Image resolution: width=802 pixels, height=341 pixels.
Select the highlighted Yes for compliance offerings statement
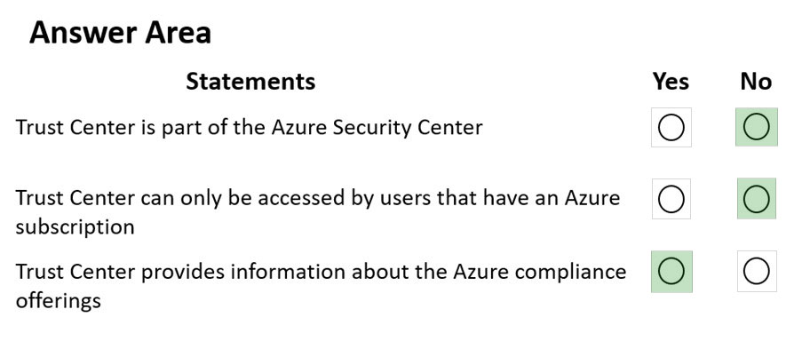point(671,272)
